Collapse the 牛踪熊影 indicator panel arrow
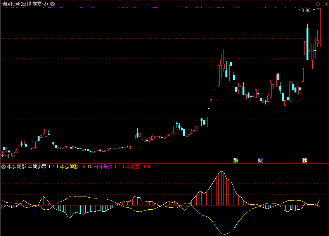The image size is (329, 236). [3, 167]
